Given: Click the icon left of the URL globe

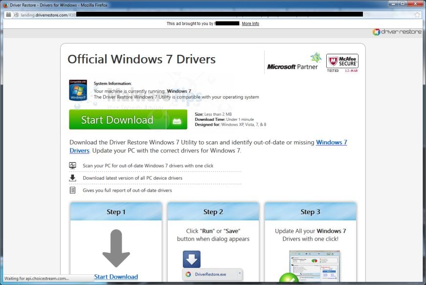Looking at the screenshot, I should pyautogui.click(x=8, y=15).
